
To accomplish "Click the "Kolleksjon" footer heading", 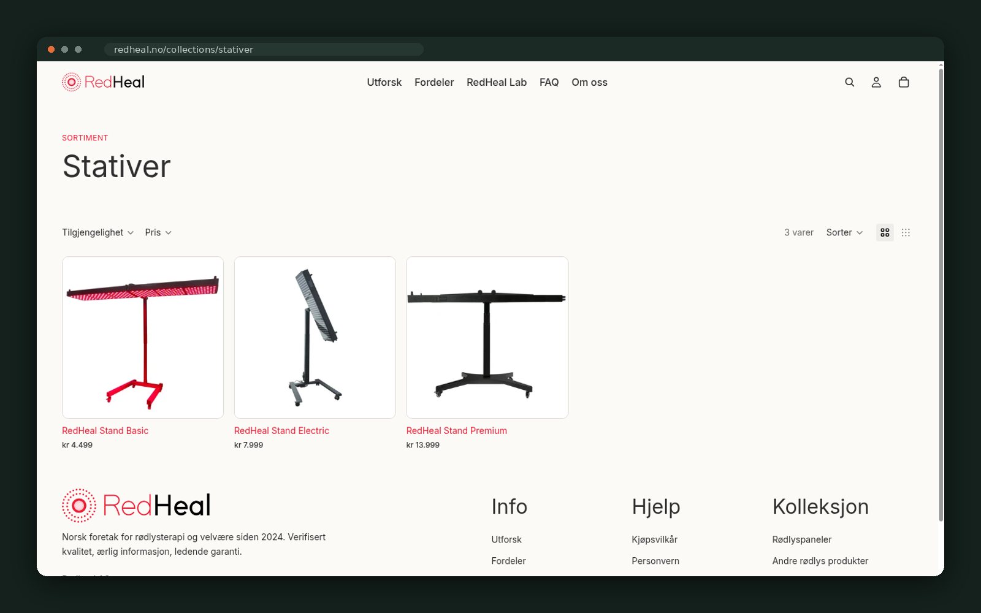I will pyautogui.click(x=820, y=506).
